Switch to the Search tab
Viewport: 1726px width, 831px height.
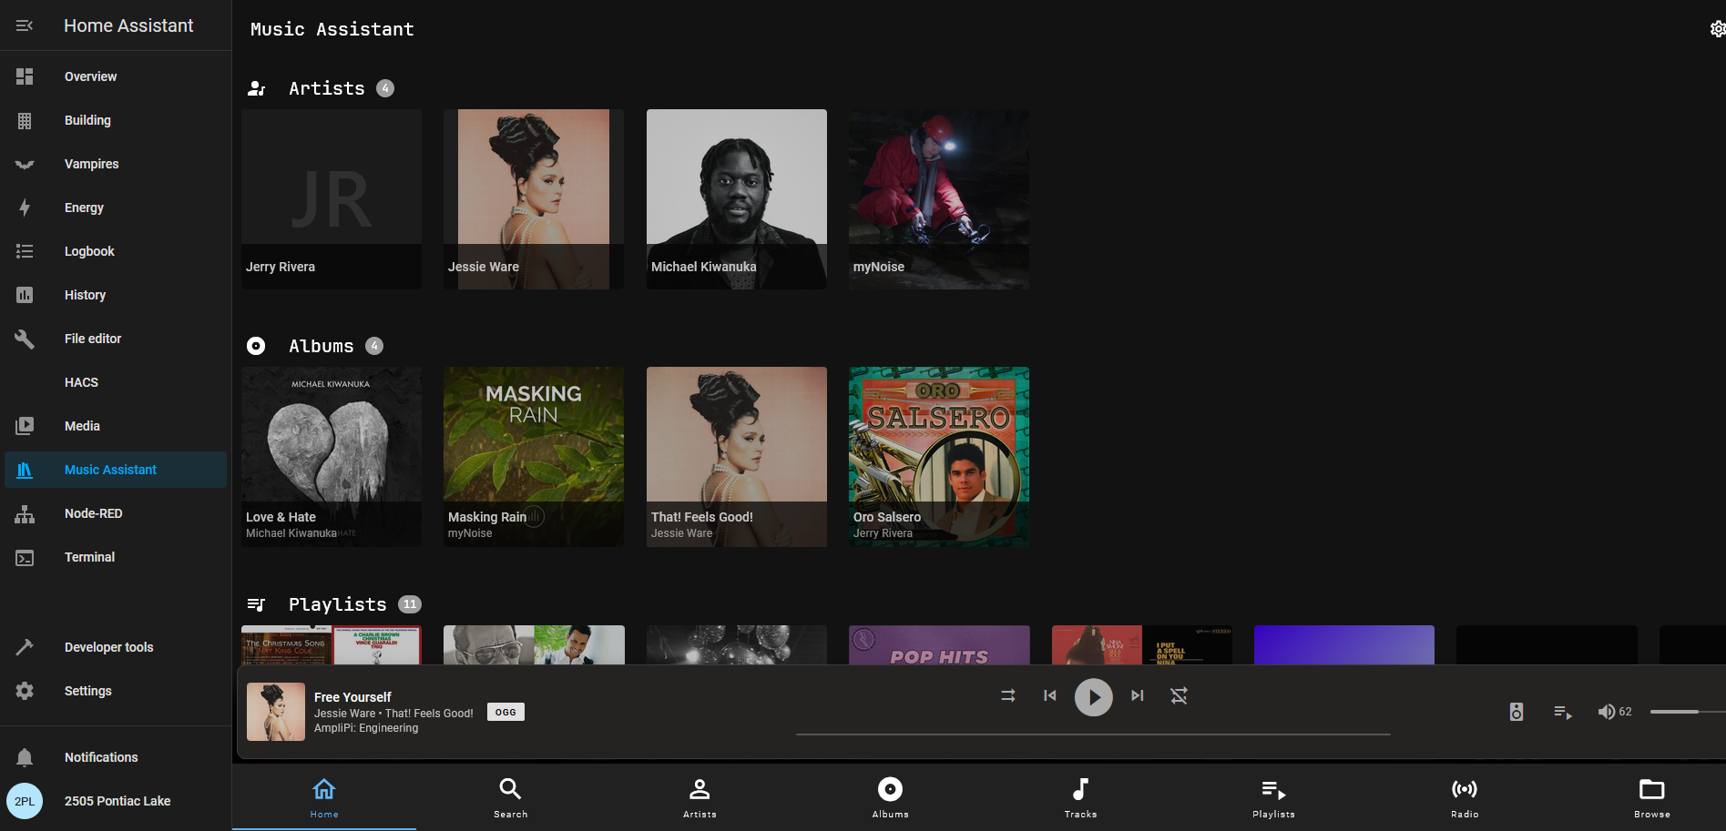pos(510,797)
